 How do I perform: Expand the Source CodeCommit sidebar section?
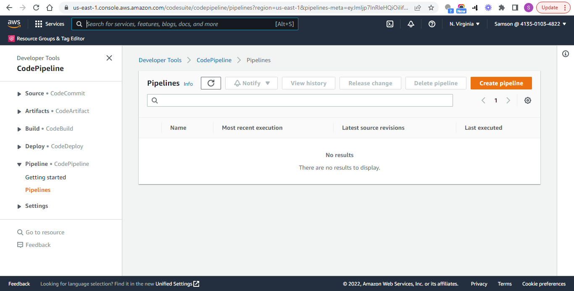pyautogui.click(x=19, y=93)
